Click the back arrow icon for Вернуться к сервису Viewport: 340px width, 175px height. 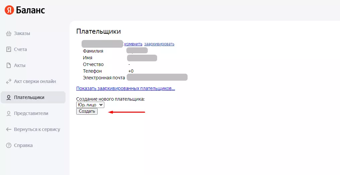tap(8, 130)
